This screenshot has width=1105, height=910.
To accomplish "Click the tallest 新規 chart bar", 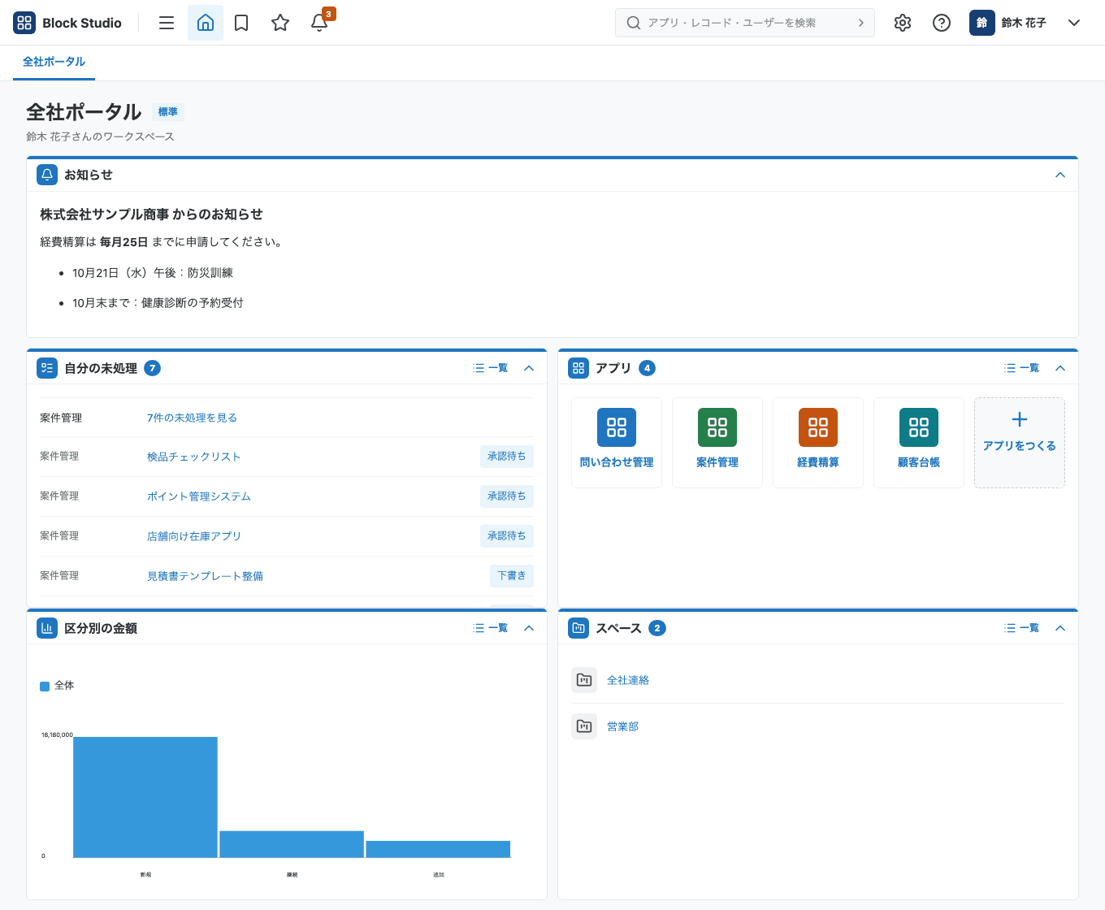I will point(145,797).
